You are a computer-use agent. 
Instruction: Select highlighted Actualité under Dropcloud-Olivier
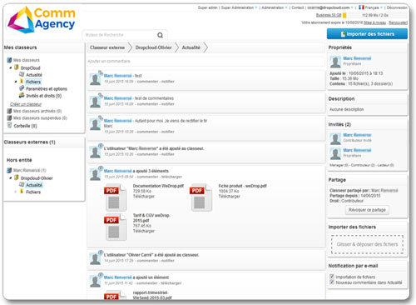tap(34, 185)
